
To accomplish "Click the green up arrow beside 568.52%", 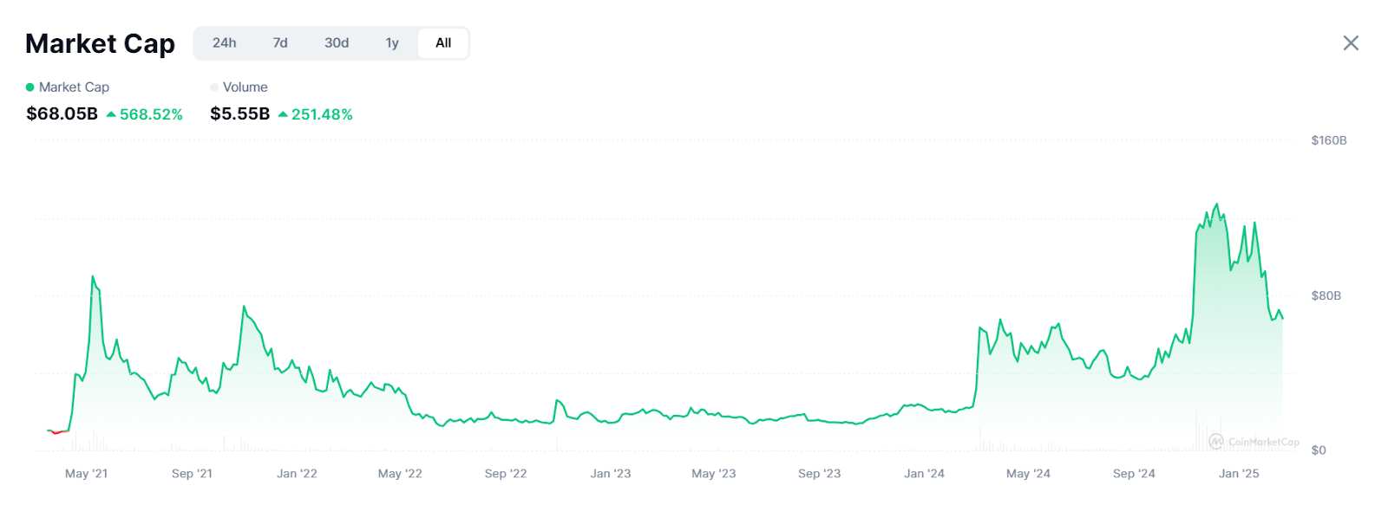I will click(x=111, y=114).
